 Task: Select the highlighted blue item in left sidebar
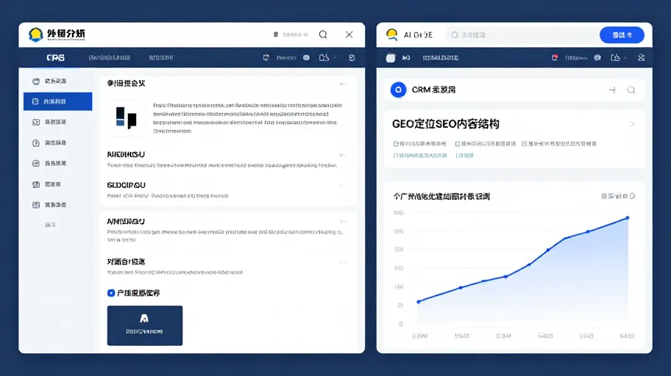(x=58, y=101)
